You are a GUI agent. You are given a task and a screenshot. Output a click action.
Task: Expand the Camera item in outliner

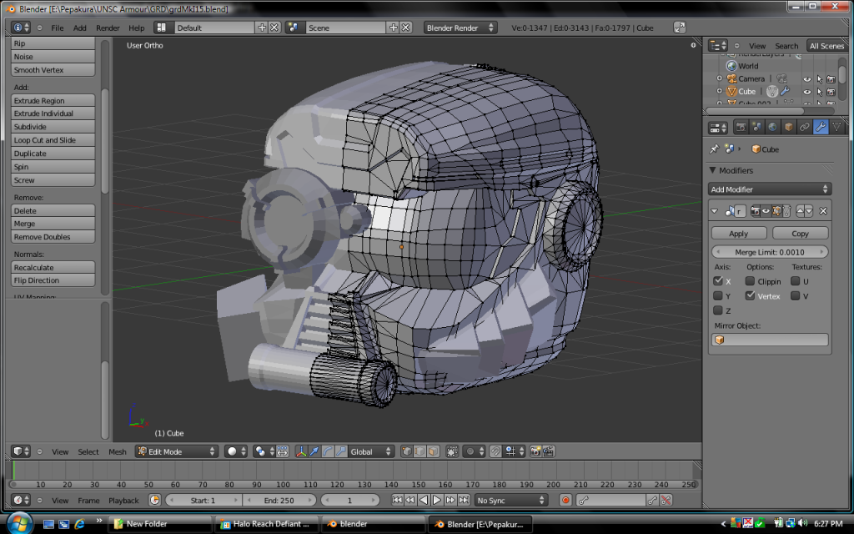[x=720, y=78]
